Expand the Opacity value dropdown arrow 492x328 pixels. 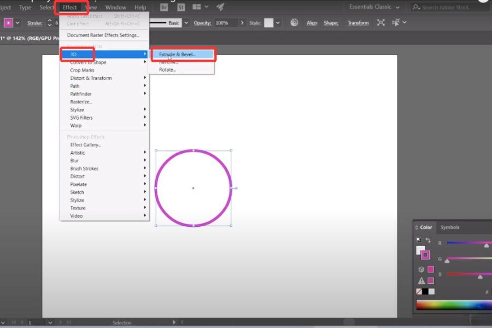pyautogui.click(x=242, y=23)
